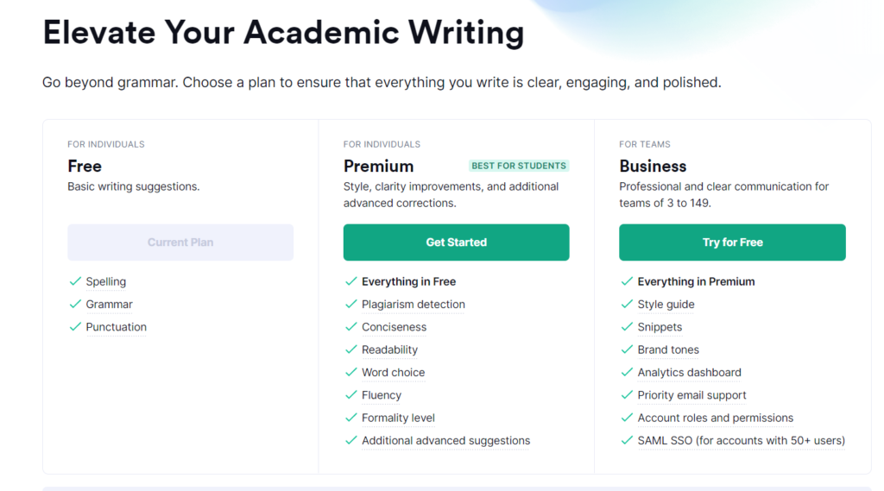The image size is (884, 491).
Task: Click the disabled Current Plan button
Action: click(x=180, y=242)
